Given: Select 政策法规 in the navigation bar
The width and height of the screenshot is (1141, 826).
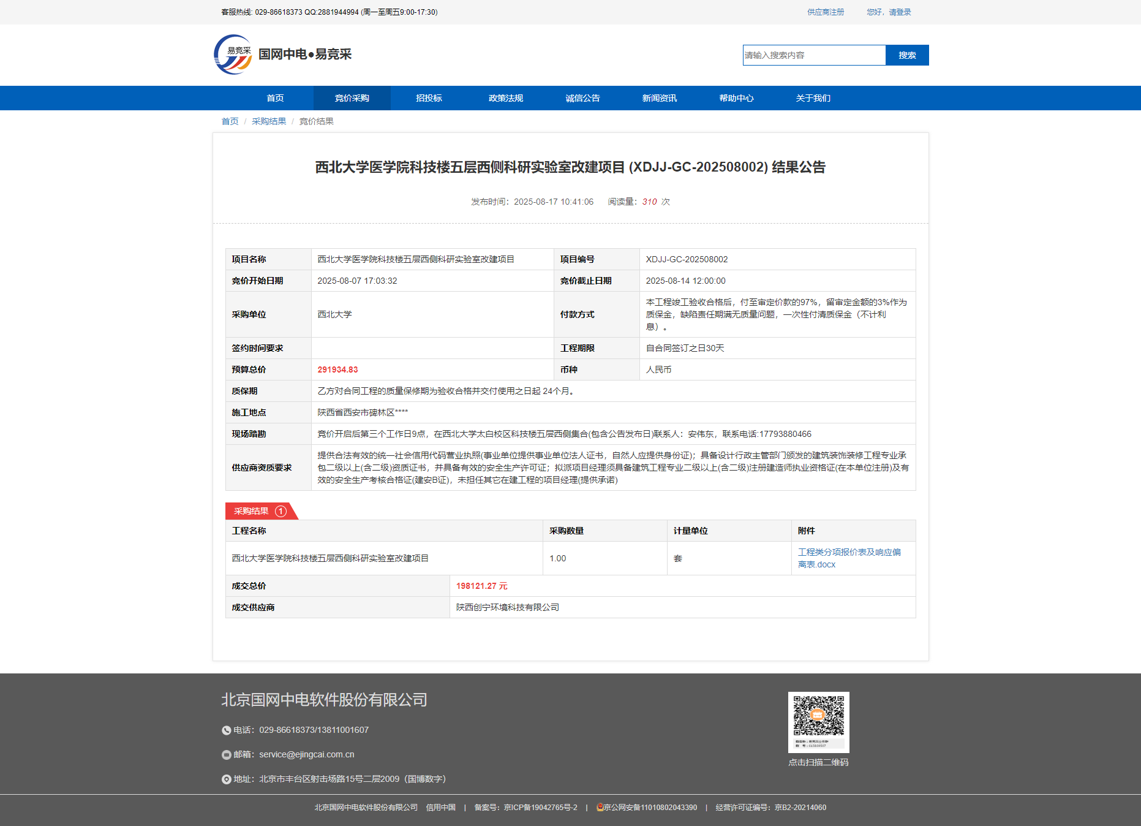Looking at the screenshot, I should pyautogui.click(x=505, y=98).
